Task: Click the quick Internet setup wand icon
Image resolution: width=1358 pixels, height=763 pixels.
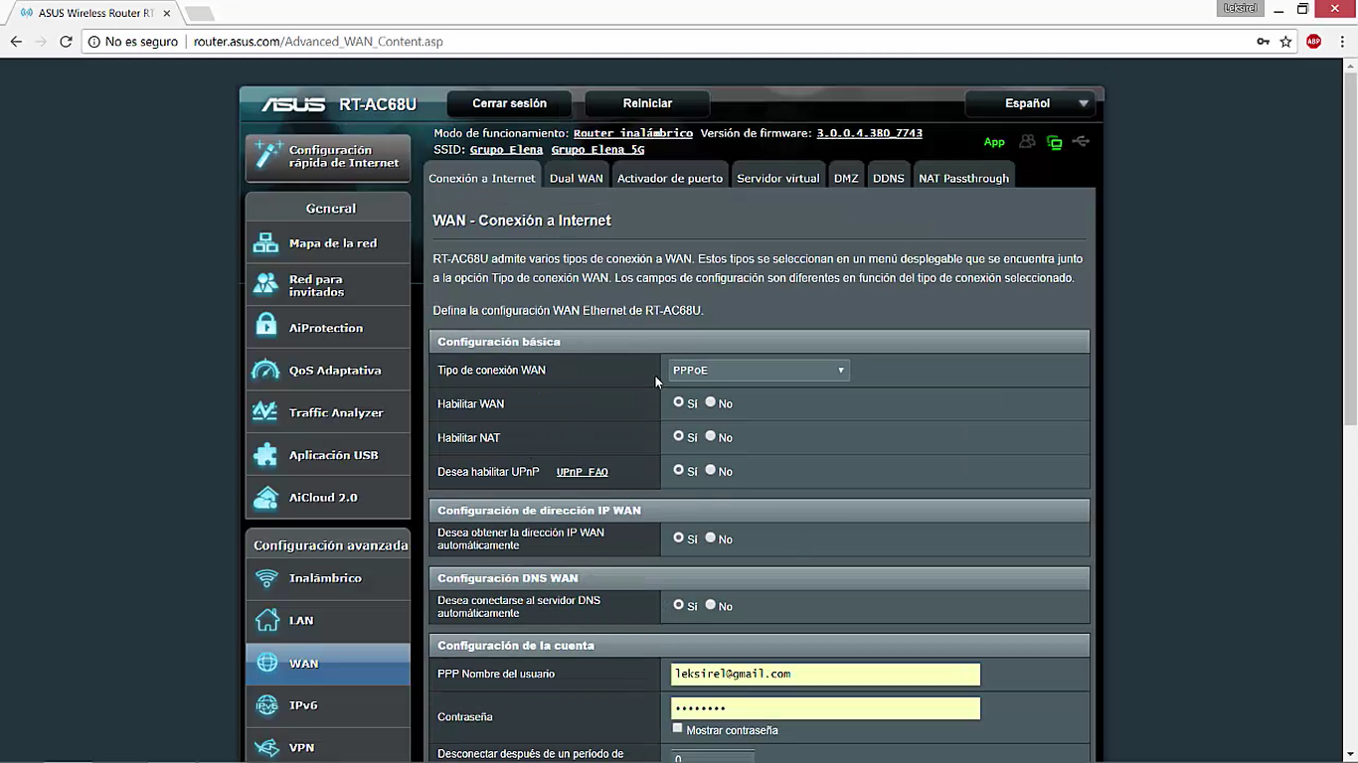Action: pos(267,155)
